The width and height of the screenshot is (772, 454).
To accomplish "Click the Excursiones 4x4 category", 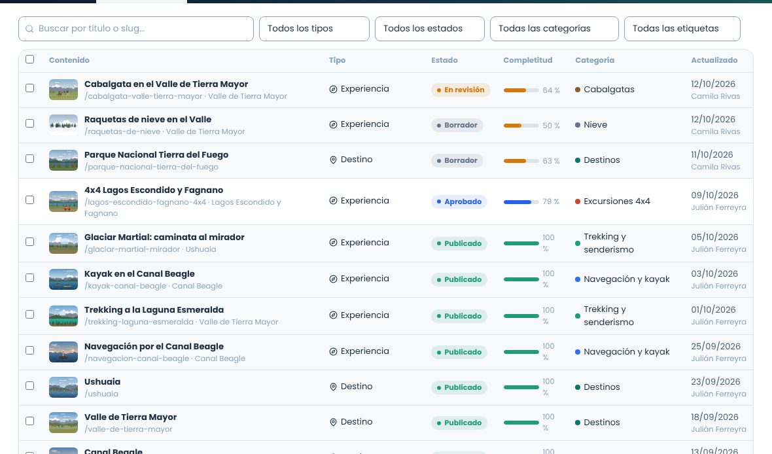I will pyautogui.click(x=616, y=201).
